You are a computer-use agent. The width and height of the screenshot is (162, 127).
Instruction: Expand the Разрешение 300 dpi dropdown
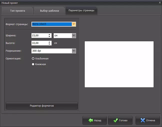click(74, 51)
